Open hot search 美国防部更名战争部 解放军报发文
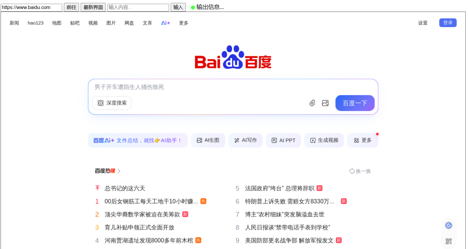The image size is (468, 249). [x=289, y=240]
